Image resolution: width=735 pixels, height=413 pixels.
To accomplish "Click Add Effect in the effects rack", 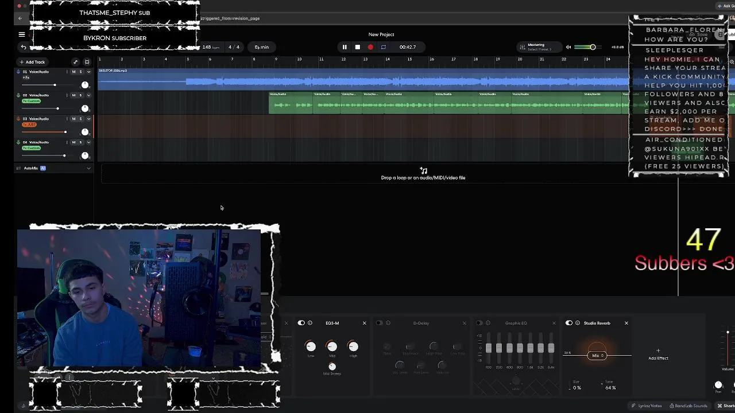I will [x=658, y=354].
